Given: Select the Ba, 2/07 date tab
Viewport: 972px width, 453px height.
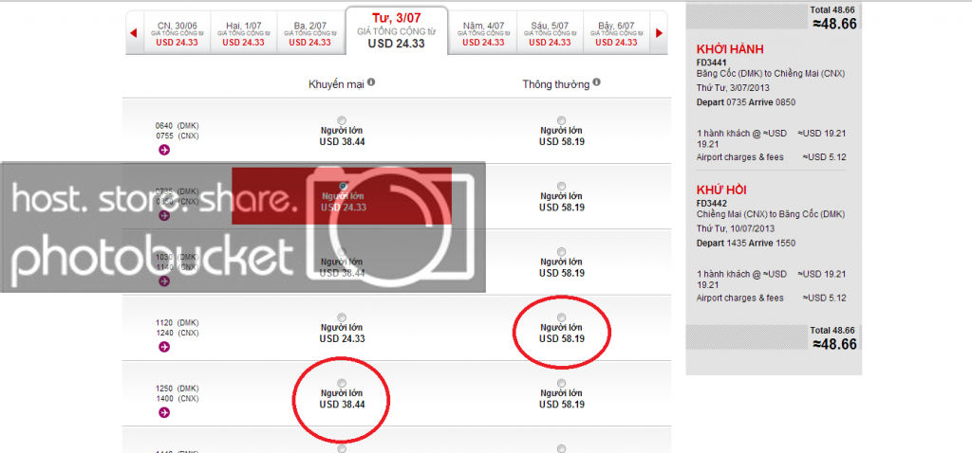Looking at the screenshot, I should coord(309,33).
